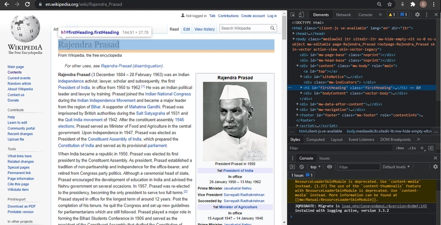Click the yellow warnings count badge
The width and height of the screenshot is (441, 225).
coord(392,15)
